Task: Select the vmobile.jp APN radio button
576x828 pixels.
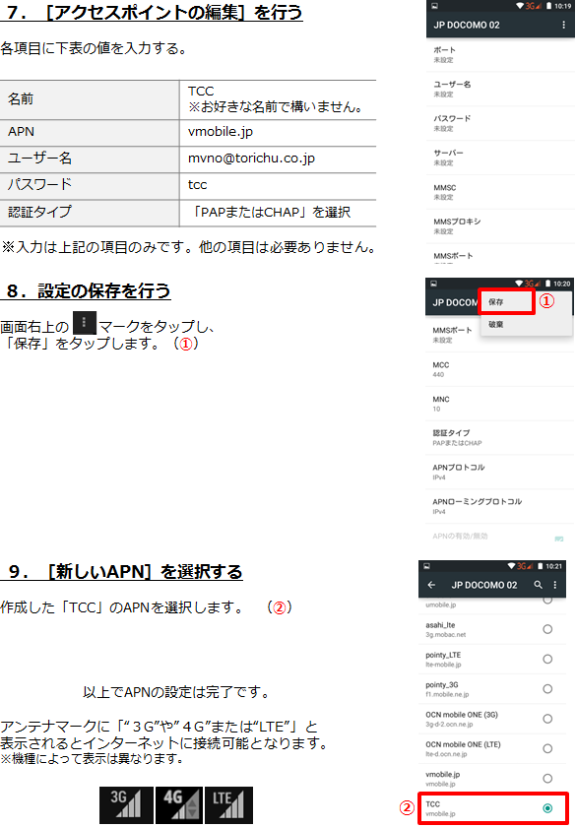Action: pyautogui.click(x=547, y=779)
